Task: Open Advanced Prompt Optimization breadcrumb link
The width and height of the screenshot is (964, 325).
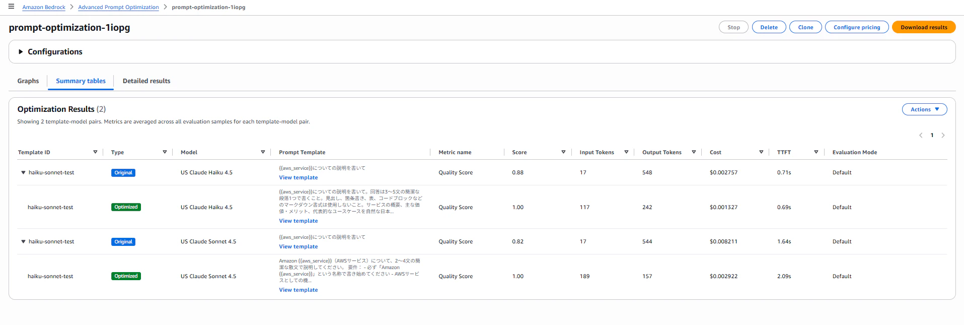Action: coord(118,7)
